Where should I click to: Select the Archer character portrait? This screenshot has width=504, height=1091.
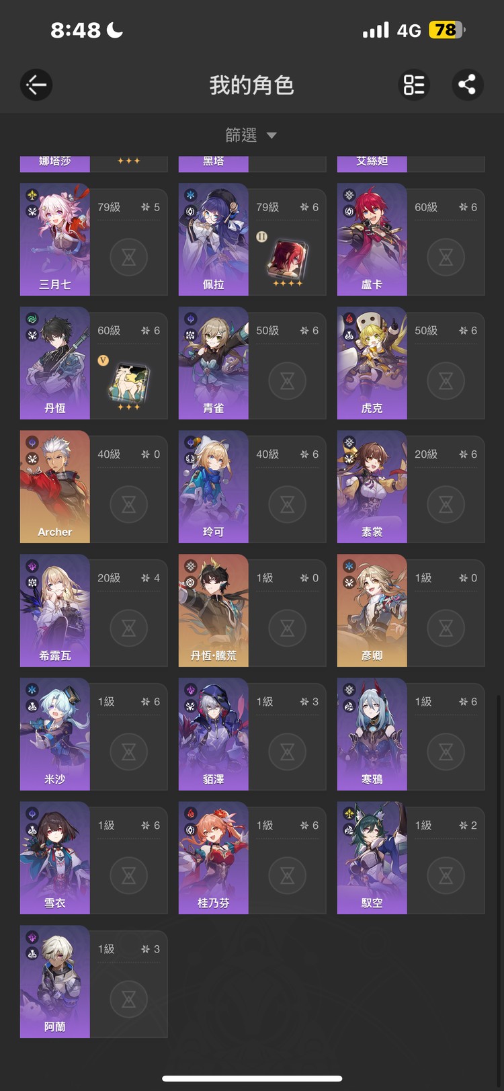(55, 487)
